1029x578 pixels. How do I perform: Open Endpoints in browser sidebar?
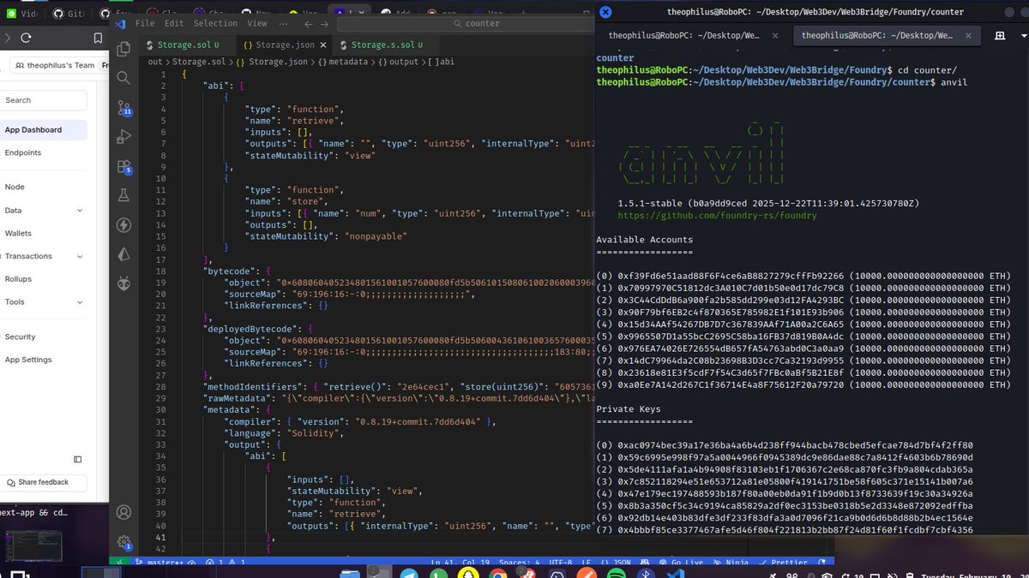[x=23, y=152]
